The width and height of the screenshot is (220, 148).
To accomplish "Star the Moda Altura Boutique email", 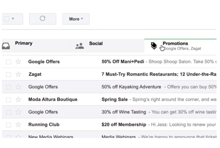I will point(18,100).
